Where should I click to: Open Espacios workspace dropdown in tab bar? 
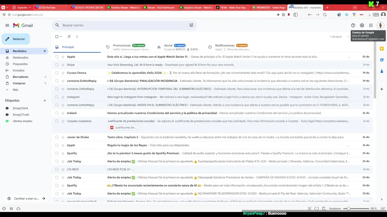(x=22, y=8)
